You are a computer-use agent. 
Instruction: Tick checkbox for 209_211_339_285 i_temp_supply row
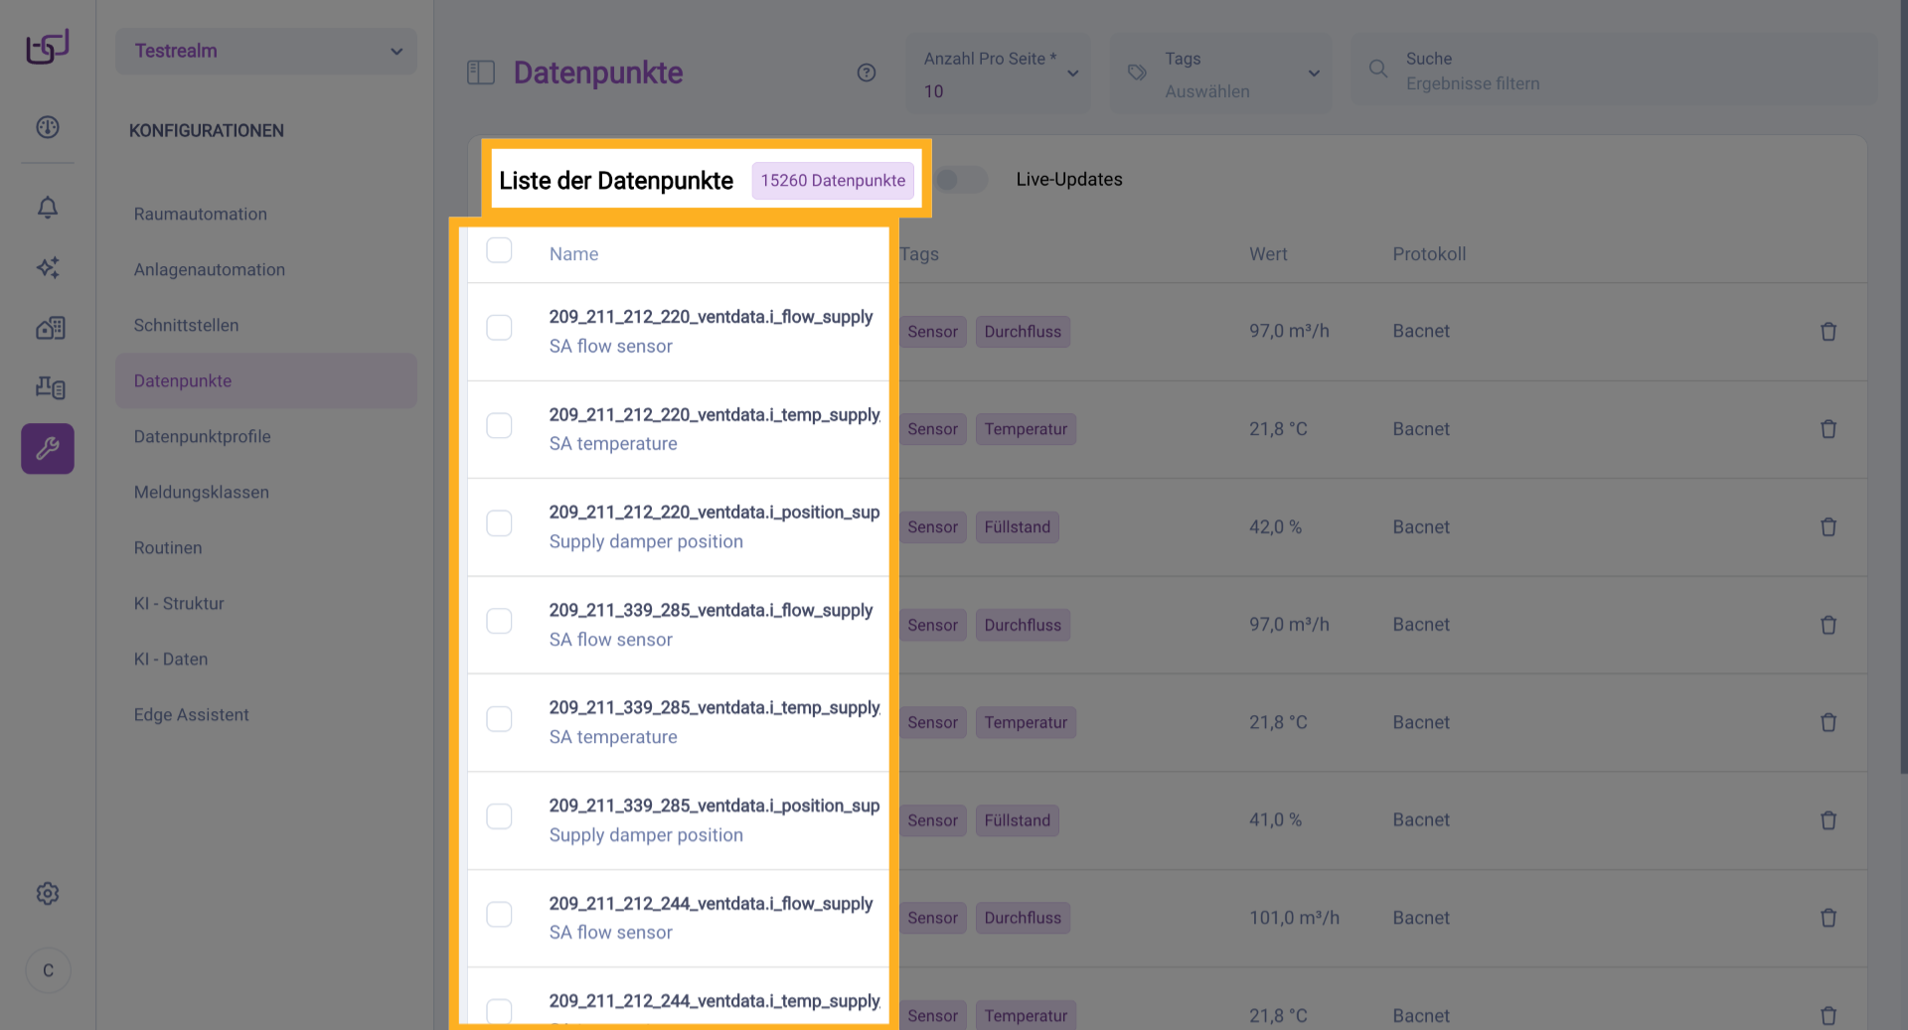pos(499,719)
